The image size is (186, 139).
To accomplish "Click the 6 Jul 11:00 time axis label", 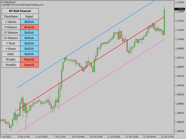I will coord(24,137).
